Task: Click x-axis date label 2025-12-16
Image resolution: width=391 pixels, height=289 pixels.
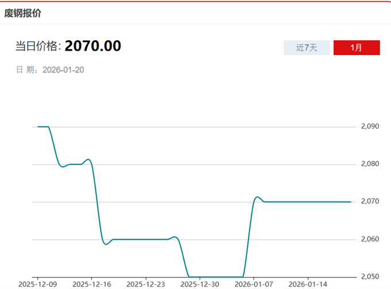Action: (x=92, y=284)
